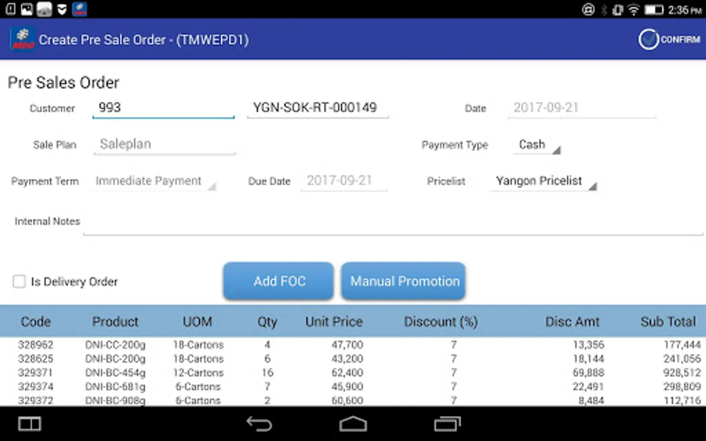Tap the Android home navigation icon
706x441 pixels.
[x=353, y=424]
